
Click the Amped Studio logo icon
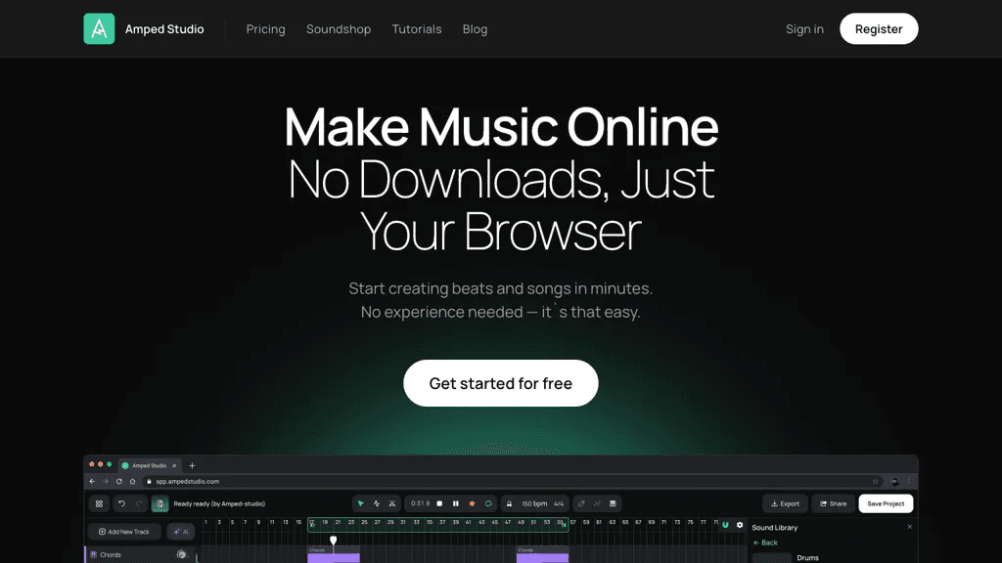[99, 28]
